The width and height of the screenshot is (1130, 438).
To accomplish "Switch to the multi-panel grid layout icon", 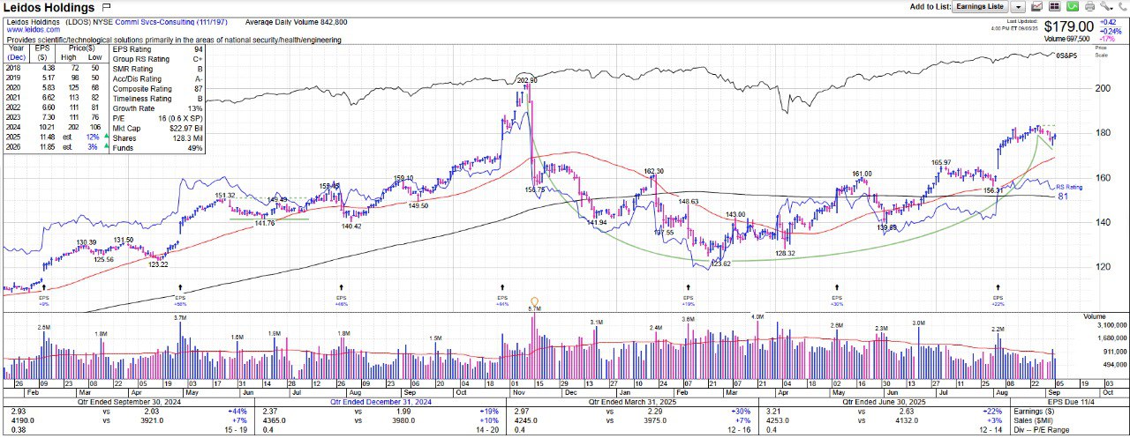I will pyautogui.click(x=1053, y=7).
